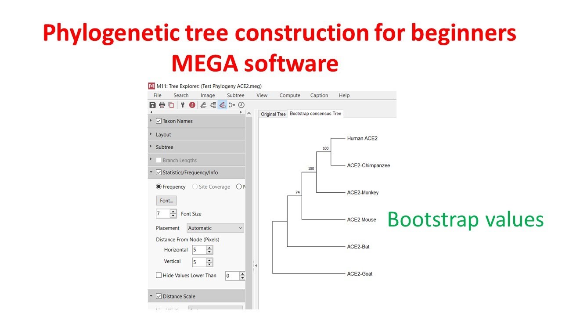Decrease the Vertical distance stepper

click(x=209, y=265)
